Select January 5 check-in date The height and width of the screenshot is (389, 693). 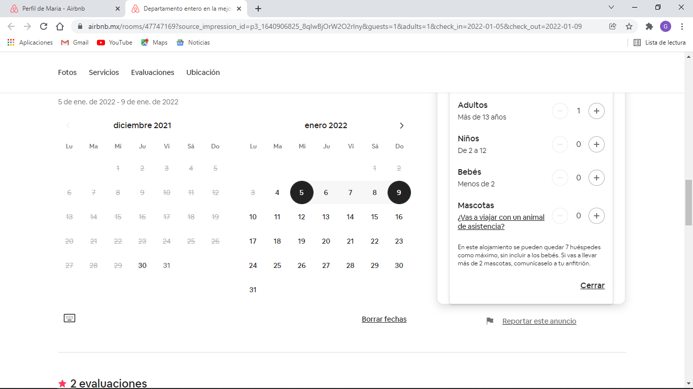pyautogui.click(x=302, y=192)
